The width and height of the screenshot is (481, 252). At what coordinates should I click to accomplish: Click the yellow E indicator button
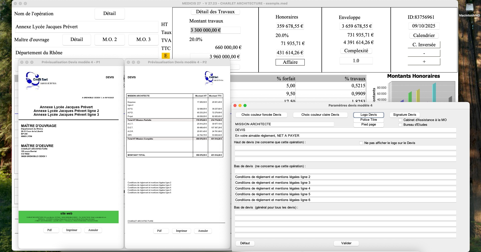[166, 56]
